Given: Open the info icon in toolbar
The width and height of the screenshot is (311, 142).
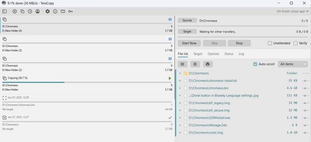Looking at the screenshot, I should click(x=55, y=11).
